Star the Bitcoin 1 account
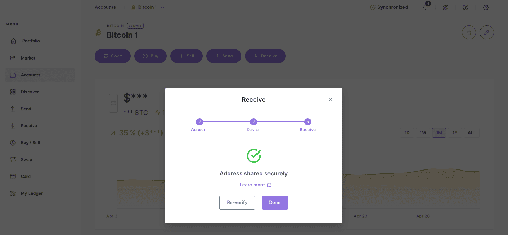Viewport: 508px width, 235px height. (469, 32)
